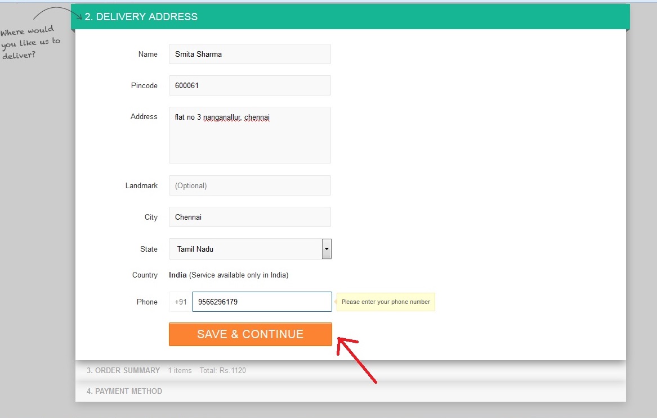Open the Order Summary section

tap(123, 370)
